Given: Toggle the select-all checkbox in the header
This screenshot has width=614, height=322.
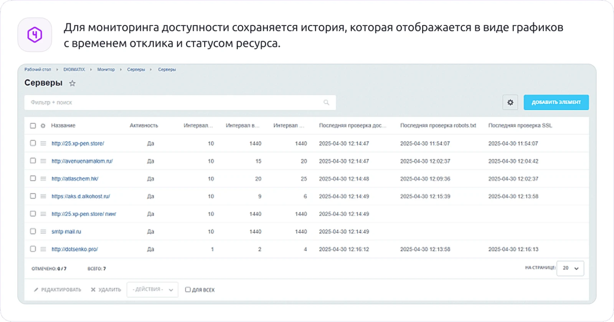Looking at the screenshot, I should click(x=33, y=126).
